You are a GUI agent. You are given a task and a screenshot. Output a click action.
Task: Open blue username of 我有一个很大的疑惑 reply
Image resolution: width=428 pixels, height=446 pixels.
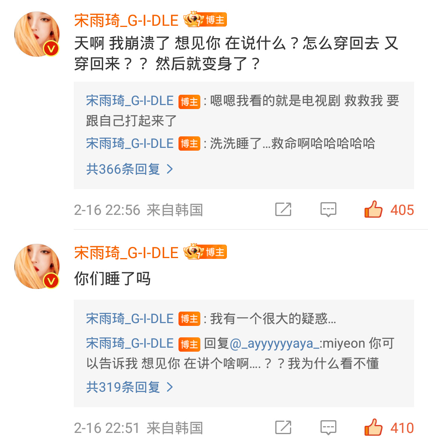[x=130, y=319]
